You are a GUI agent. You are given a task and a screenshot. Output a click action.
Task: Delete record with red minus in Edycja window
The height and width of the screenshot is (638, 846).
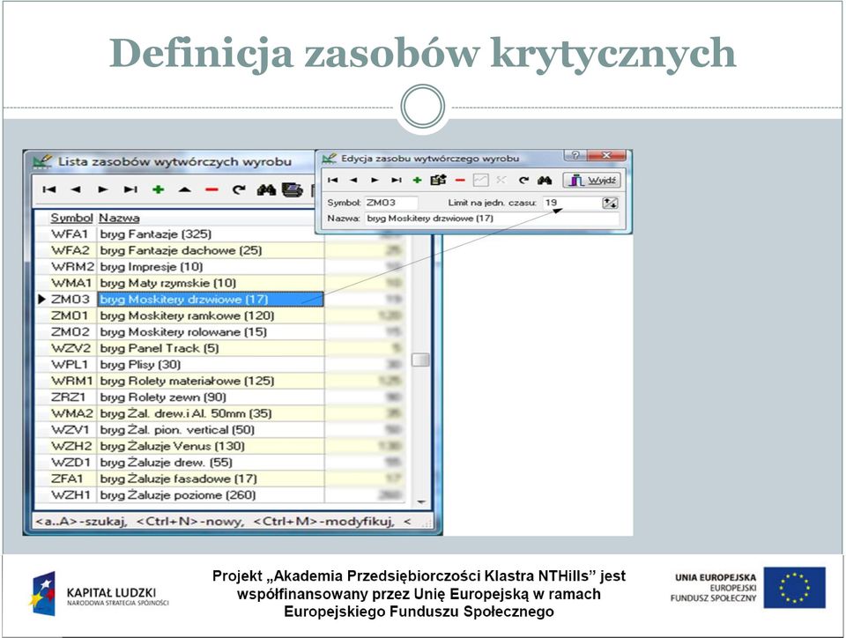pyautogui.click(x=460, y=180)
